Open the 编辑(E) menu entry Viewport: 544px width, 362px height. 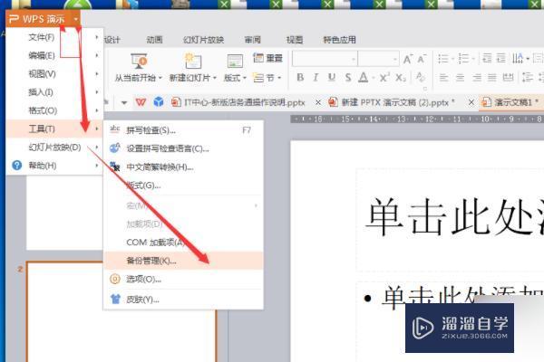(54, 55)
